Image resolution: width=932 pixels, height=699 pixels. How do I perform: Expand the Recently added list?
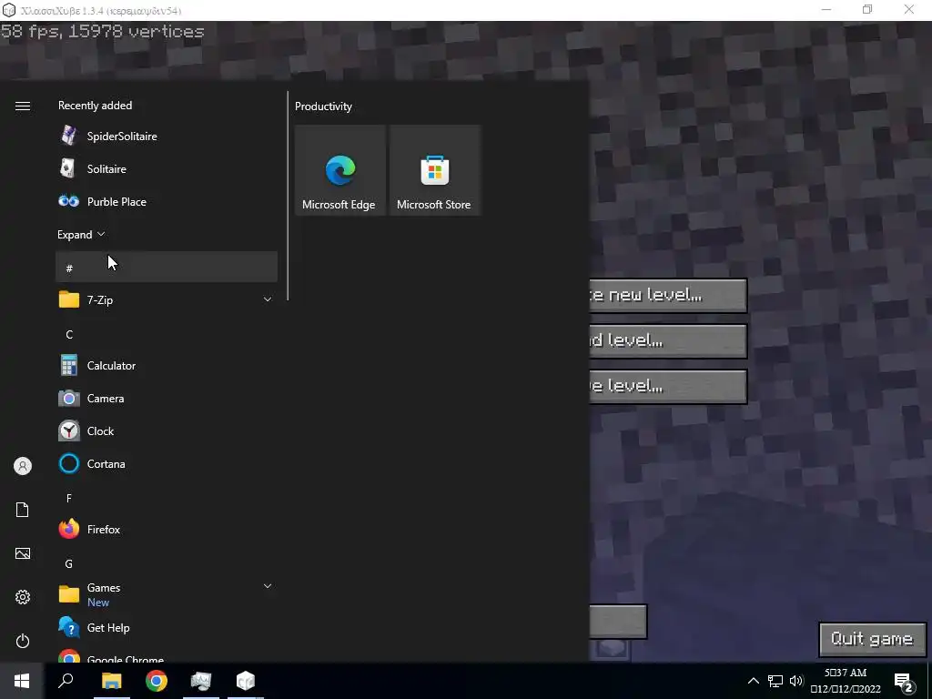coord(81,234)
